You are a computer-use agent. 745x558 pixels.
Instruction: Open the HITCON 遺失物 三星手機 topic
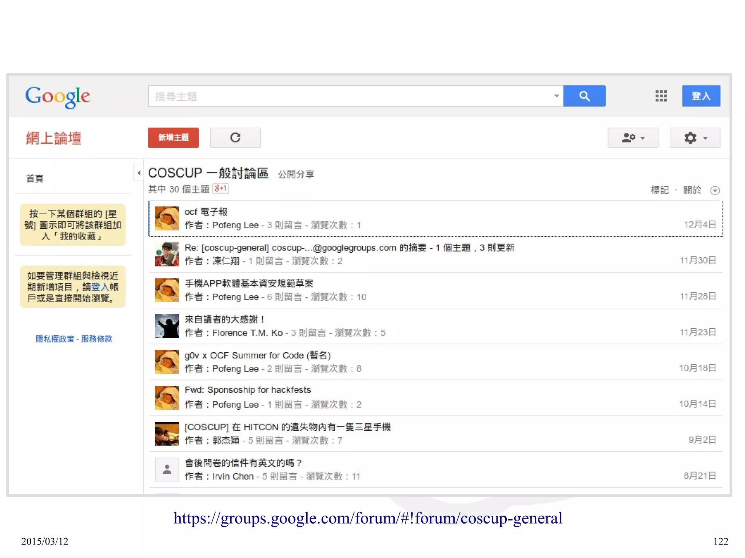click(x=287, y=427)
